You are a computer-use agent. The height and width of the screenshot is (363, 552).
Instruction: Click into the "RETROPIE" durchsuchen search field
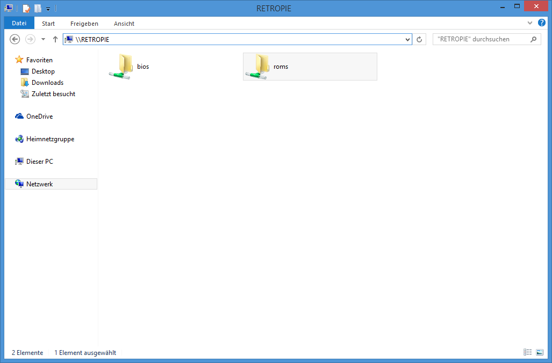(x=478, y=39)
